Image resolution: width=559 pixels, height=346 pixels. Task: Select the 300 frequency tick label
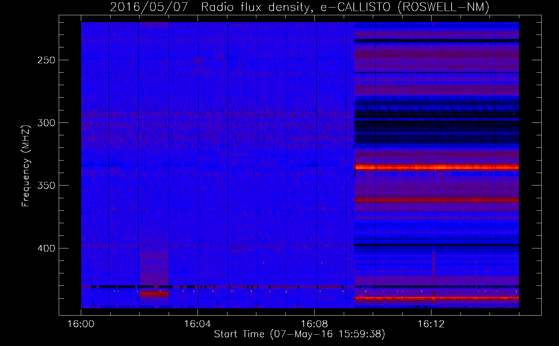pos(46,123)
